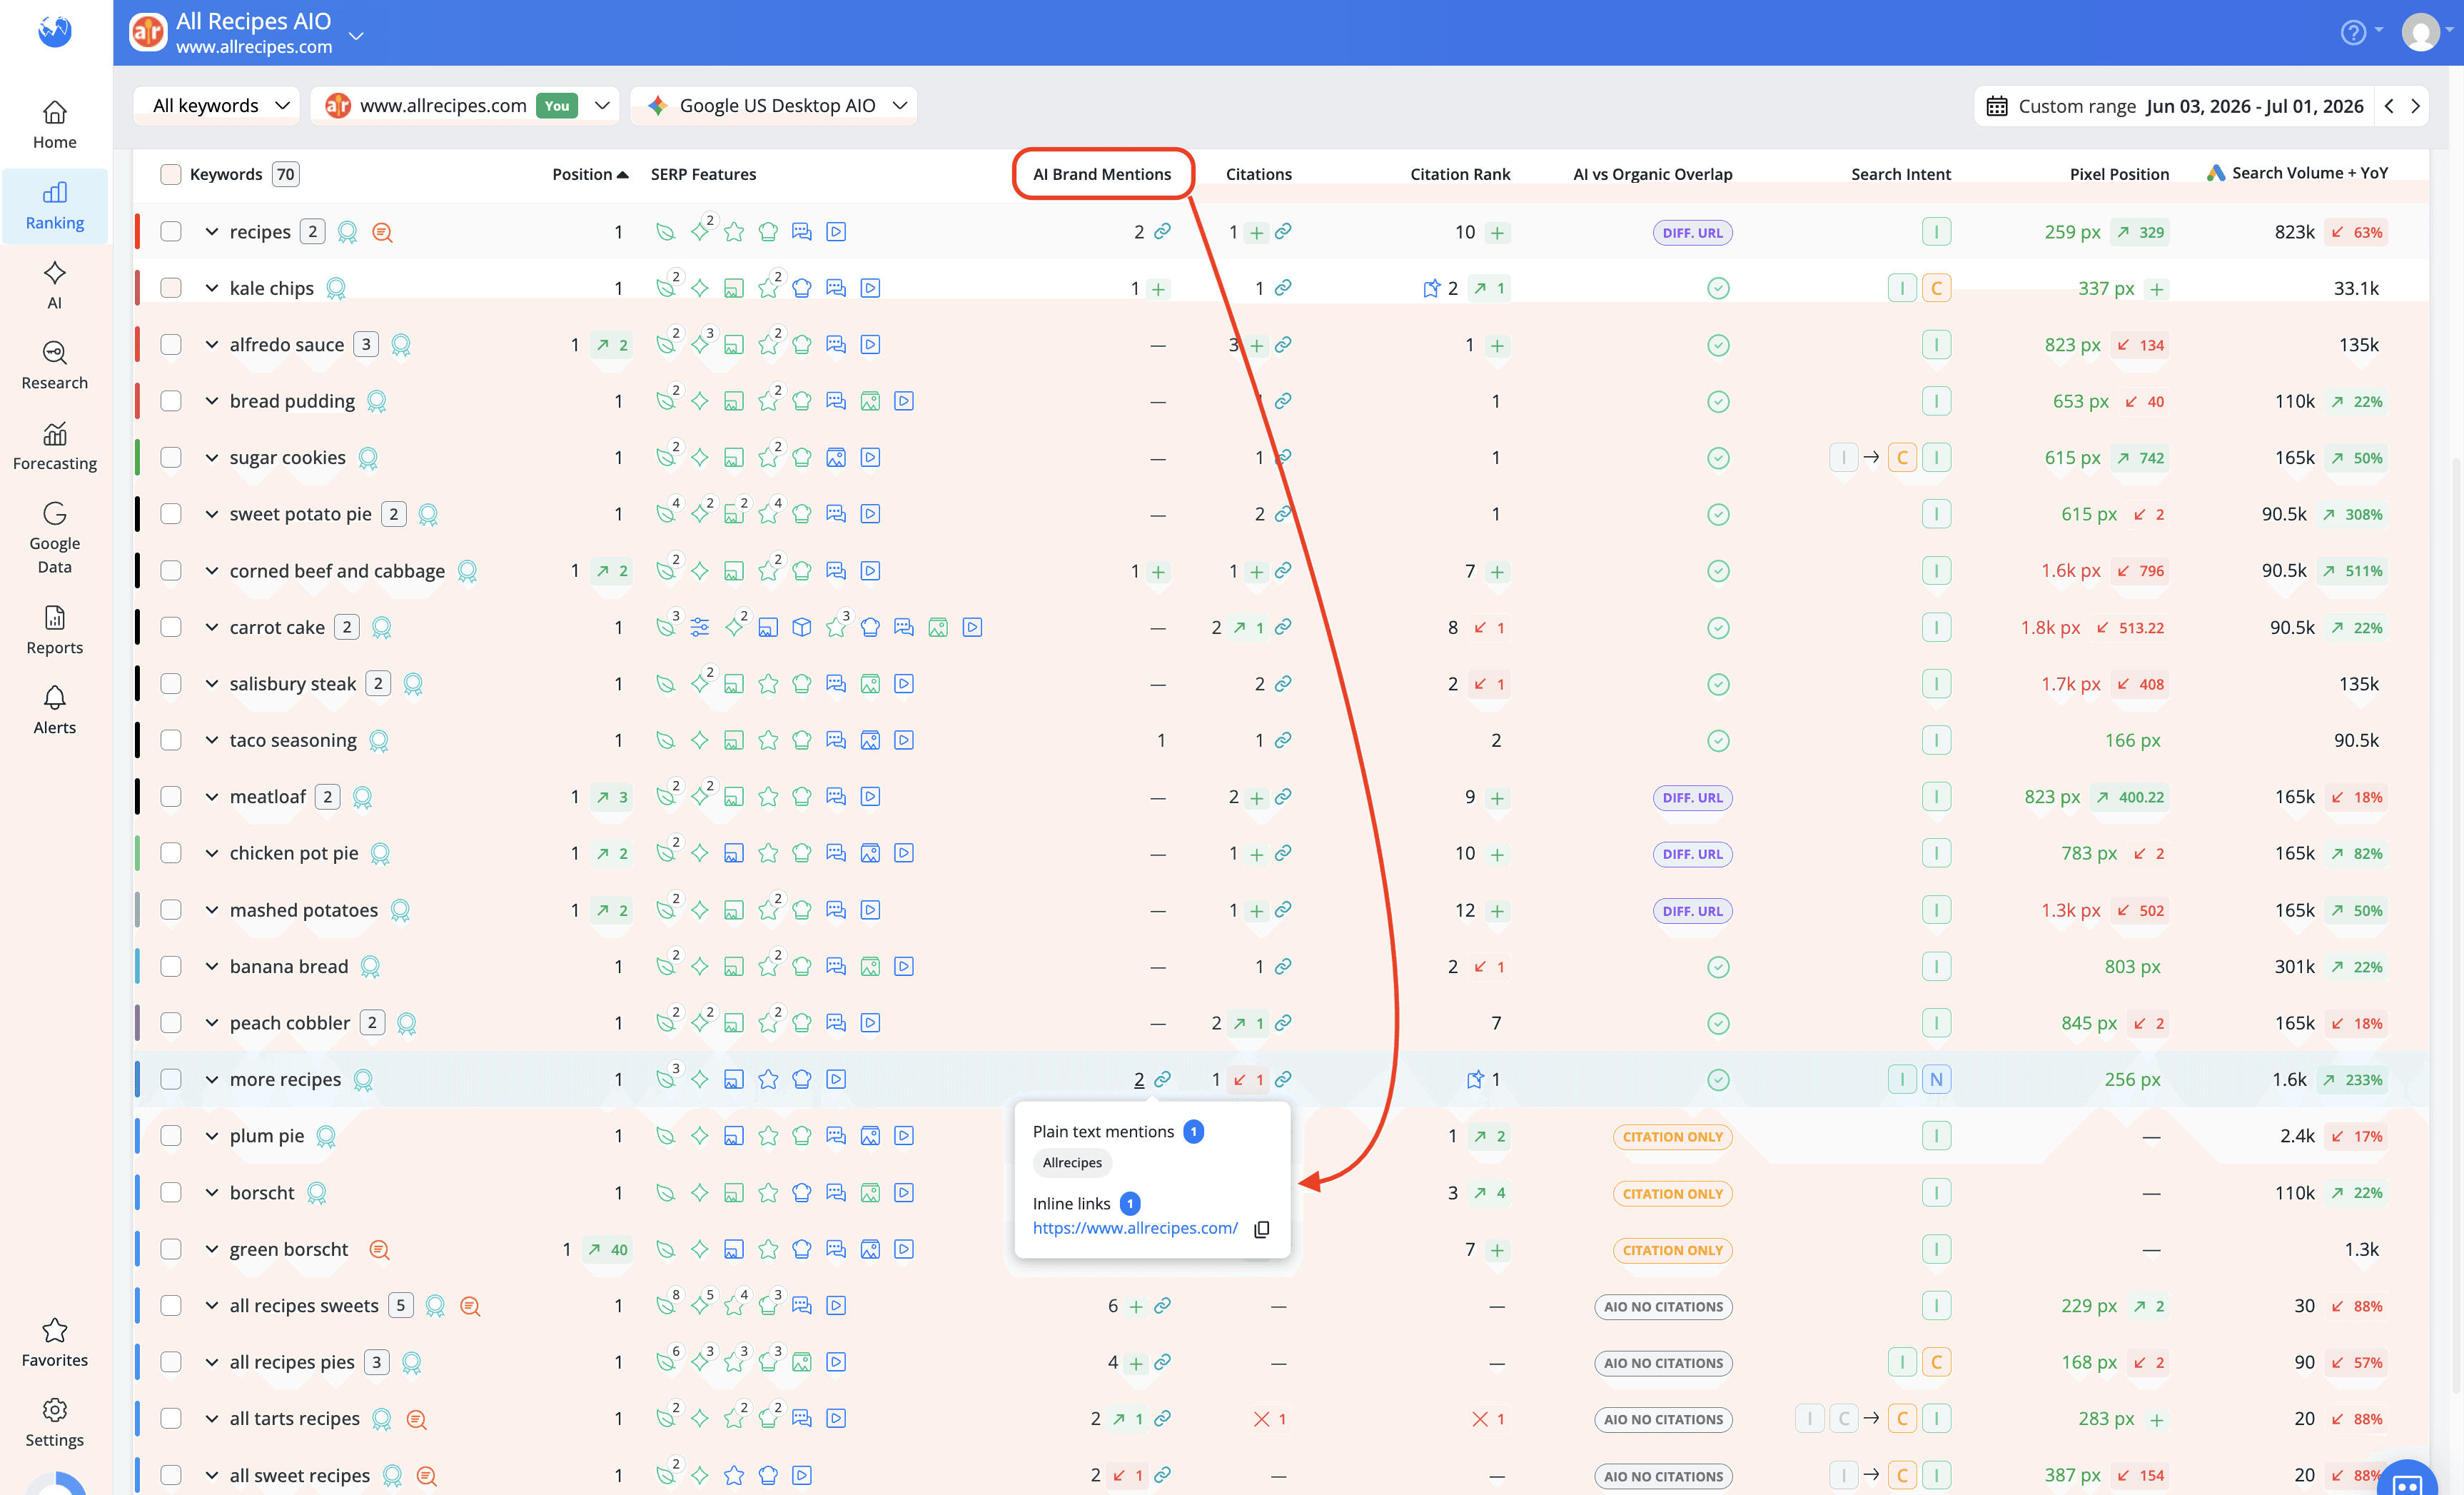Check the kale chips row checkbox
The width and height of the screenshot is (2464, 1495).
click(x=171, y=288)
